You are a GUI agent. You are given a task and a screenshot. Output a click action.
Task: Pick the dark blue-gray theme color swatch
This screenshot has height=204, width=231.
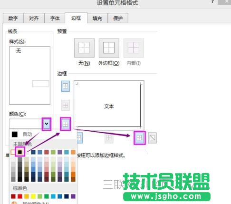pyautogui.click(x=33, y=152)
